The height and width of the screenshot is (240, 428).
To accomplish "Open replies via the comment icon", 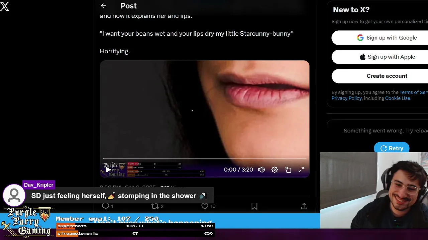I will [x=106, y=206].
